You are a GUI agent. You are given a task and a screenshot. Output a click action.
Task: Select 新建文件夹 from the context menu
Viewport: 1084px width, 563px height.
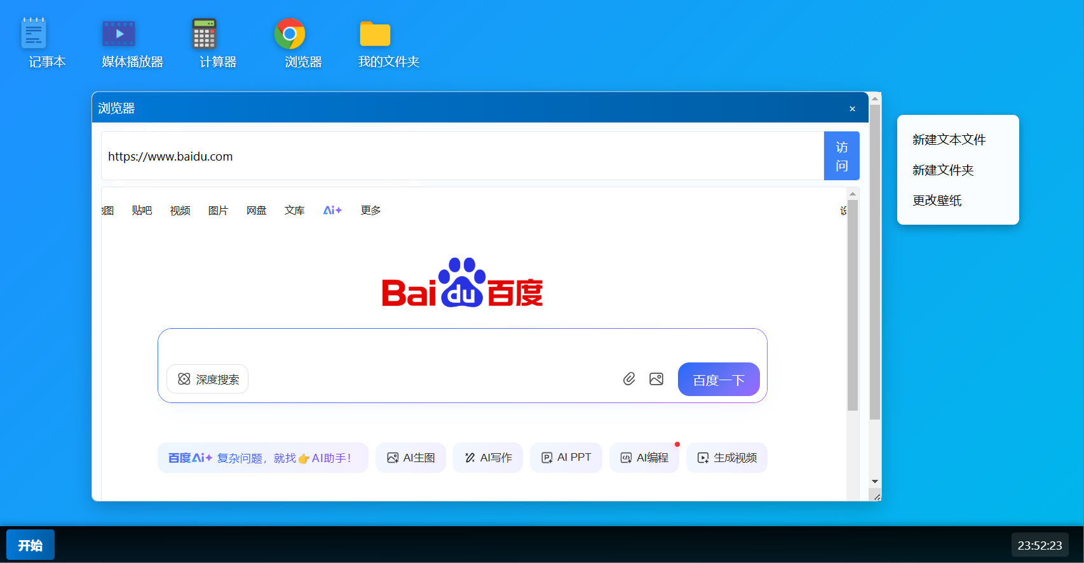pos(943,170)
